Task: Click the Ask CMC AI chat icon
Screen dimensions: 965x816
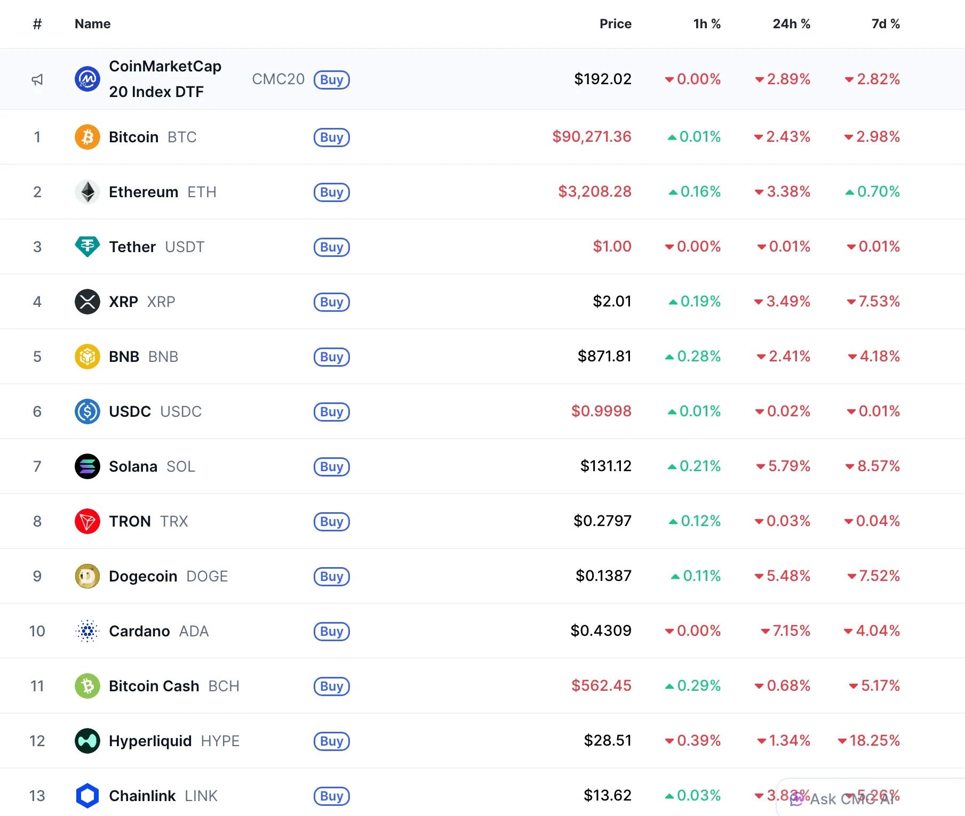Action: 797,798
